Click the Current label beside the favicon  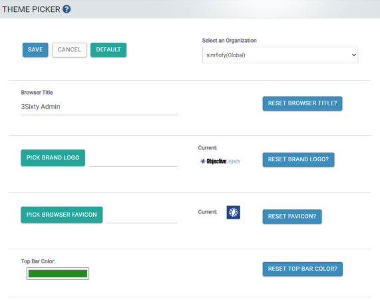click(x=208, y=212)
